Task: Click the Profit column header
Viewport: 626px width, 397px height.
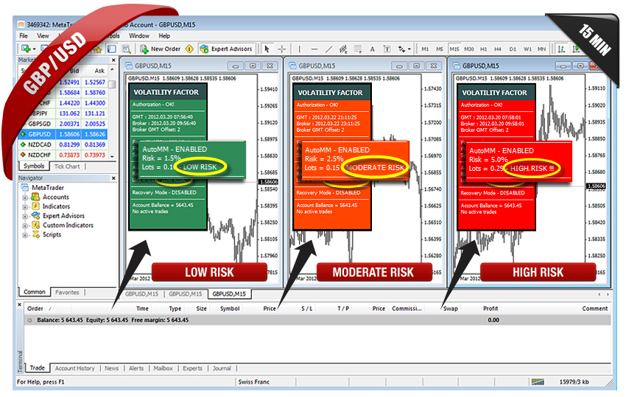Action: (x=490, y=309)
